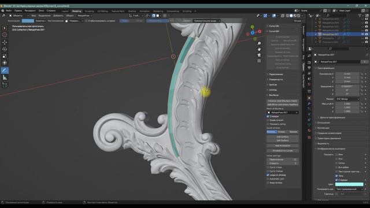The image size is (370, 208).
Task: Click the blue Z axis on navigation gizmo
Action: 253,33
